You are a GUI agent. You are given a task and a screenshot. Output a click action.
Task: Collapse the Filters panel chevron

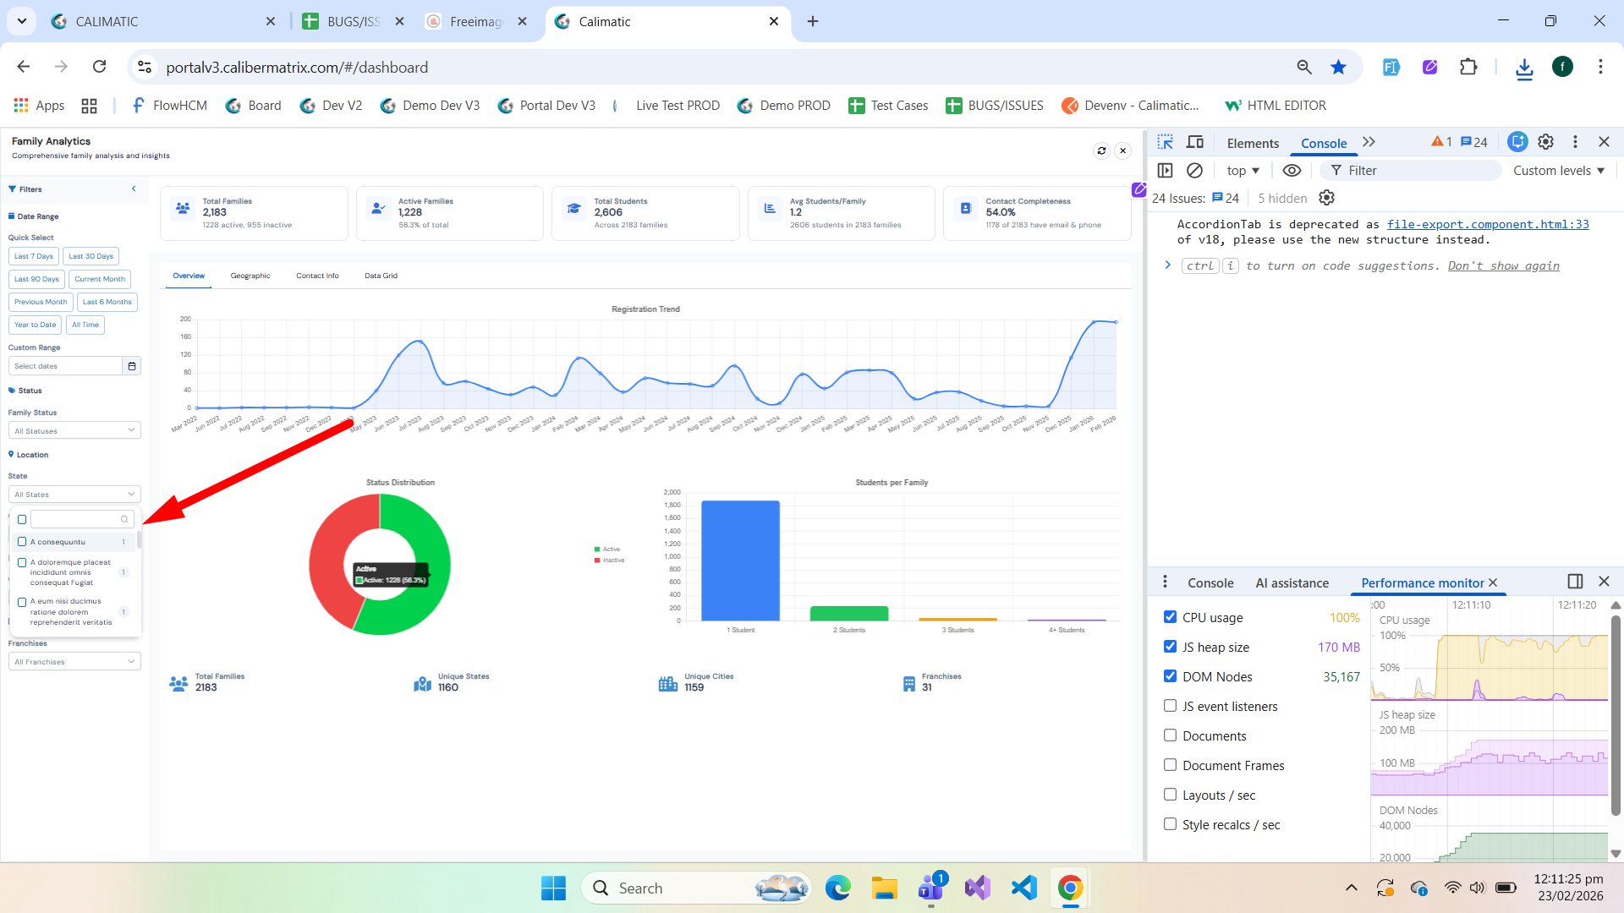pos(134,189)
